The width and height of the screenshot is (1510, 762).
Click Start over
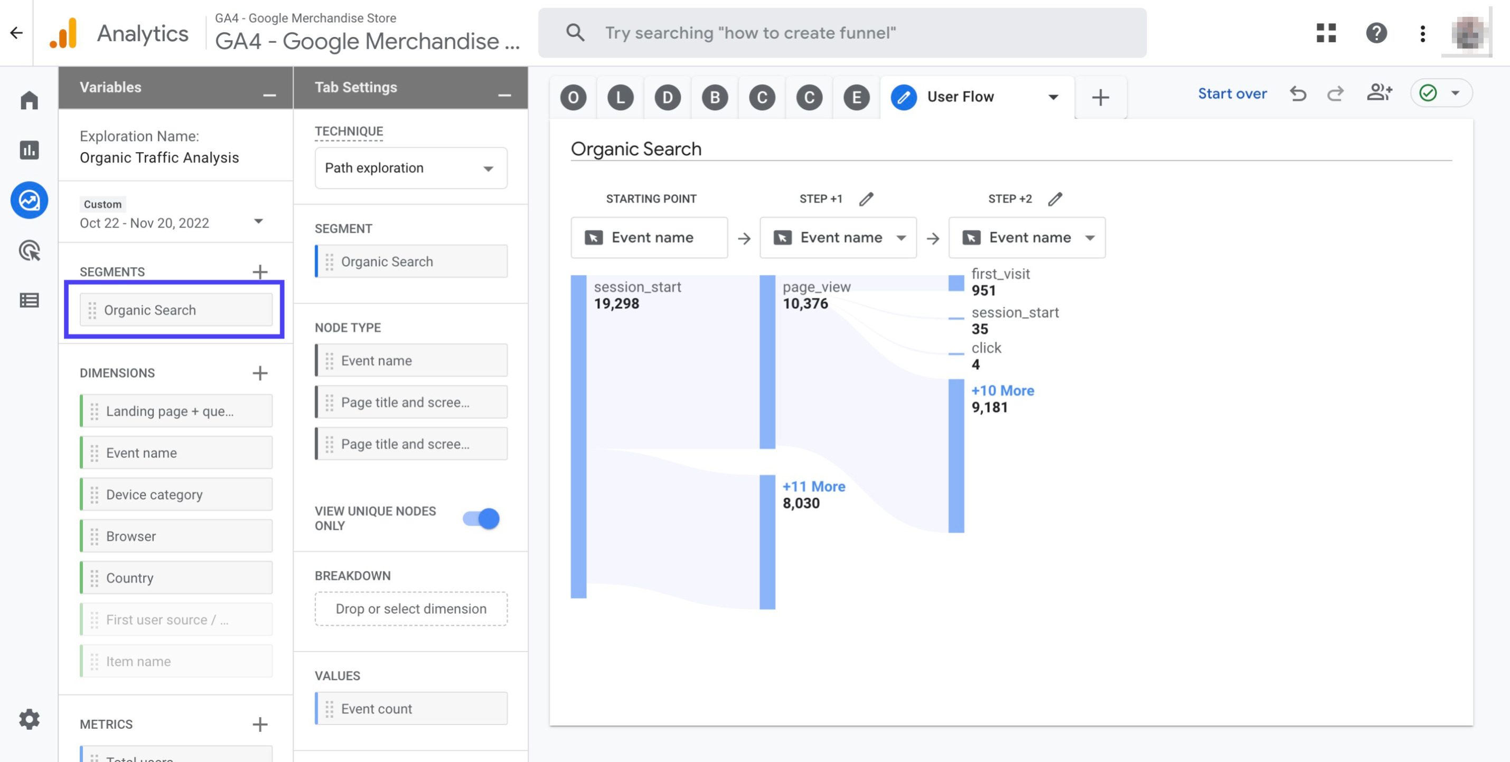[1232, 94]
